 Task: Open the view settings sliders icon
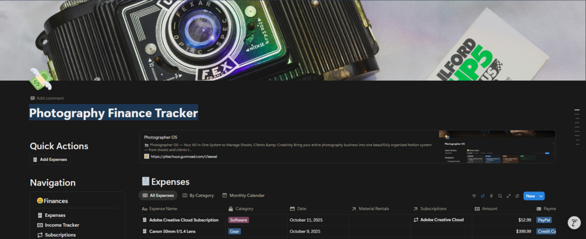coord(517,196)
